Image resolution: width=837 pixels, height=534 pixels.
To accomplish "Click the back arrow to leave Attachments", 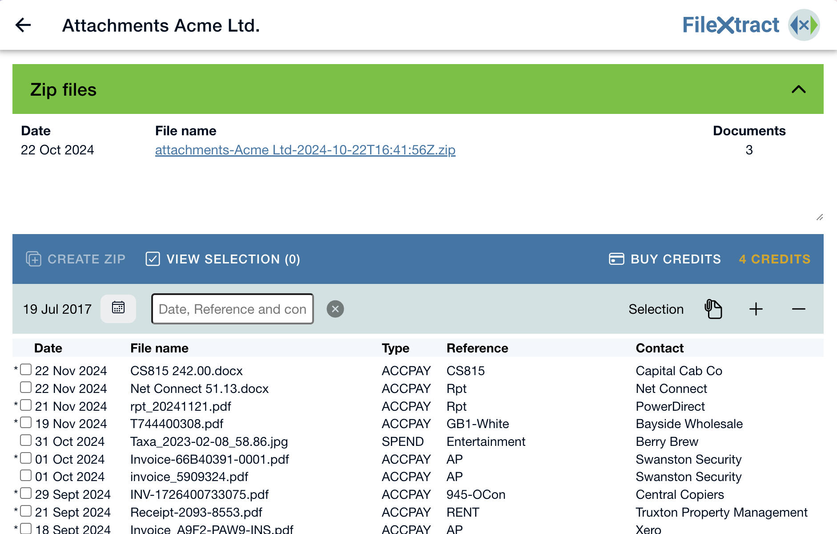I will [23, 25].
